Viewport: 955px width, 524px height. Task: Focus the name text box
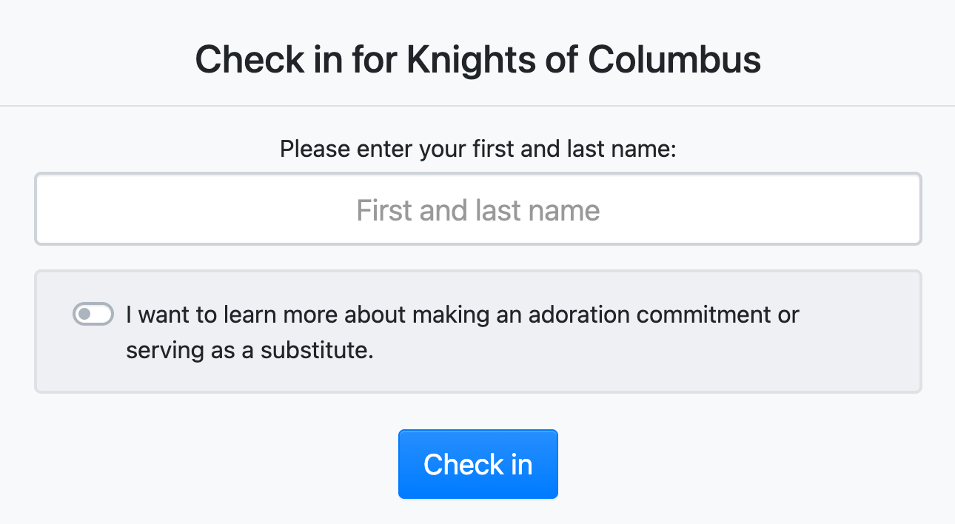[x=477, y=209]
